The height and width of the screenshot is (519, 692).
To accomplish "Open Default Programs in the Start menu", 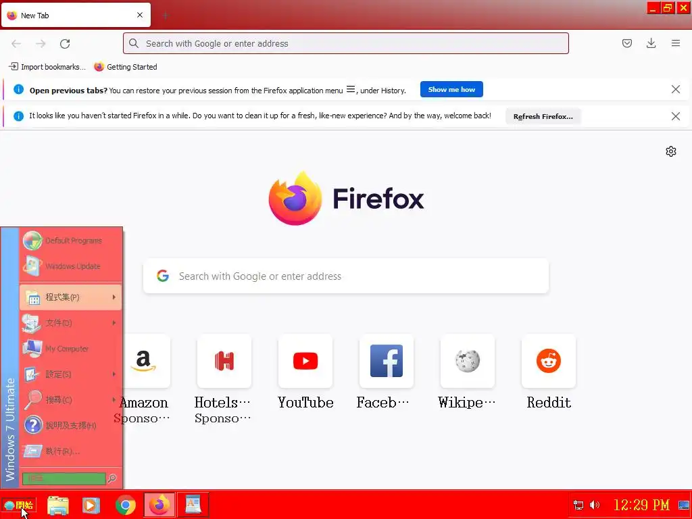I will point(70,241).
